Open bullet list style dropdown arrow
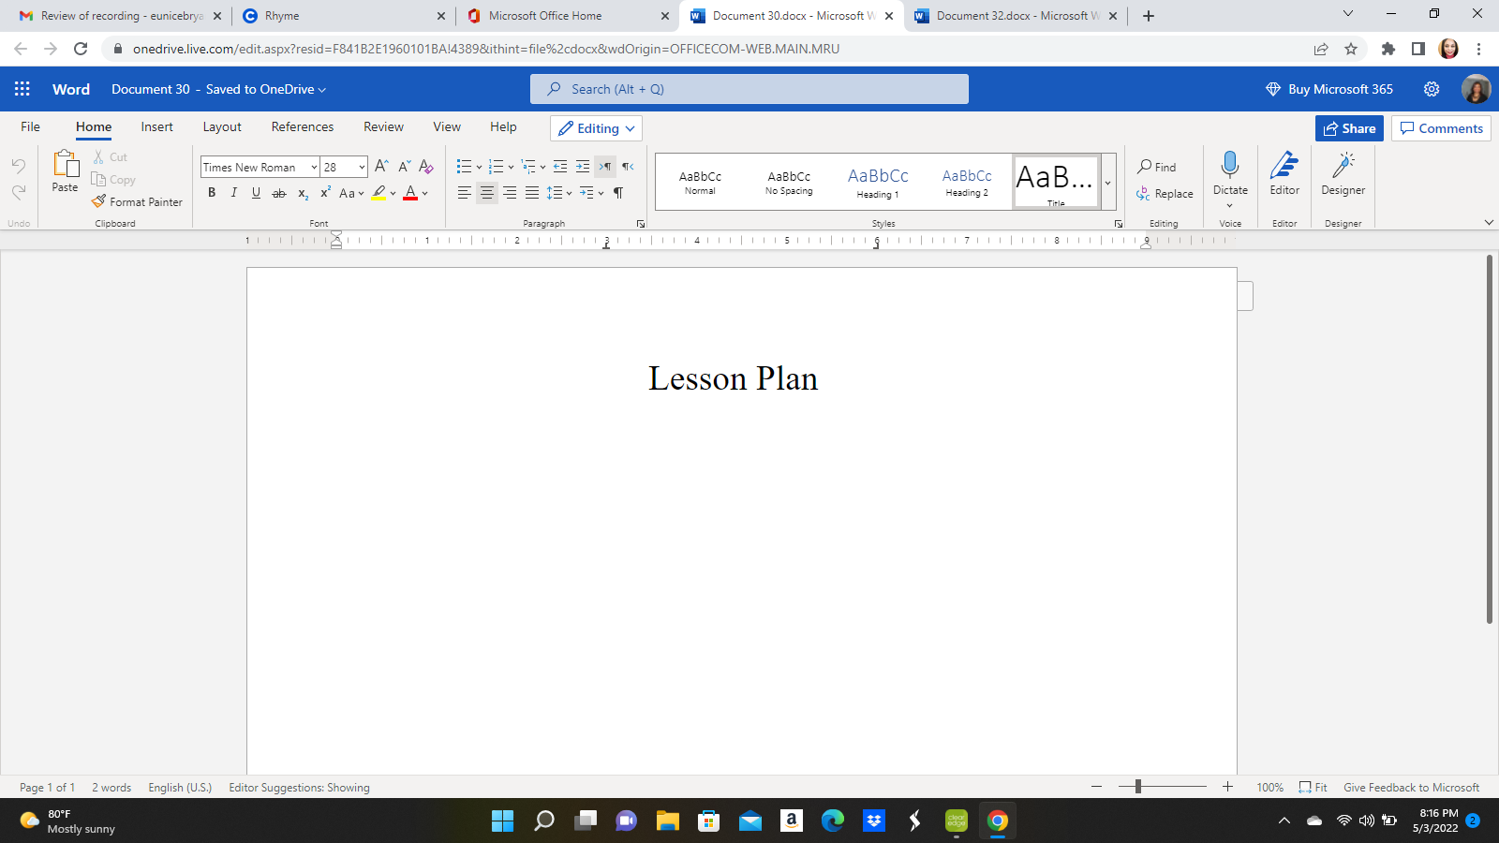This screenshot has width=1499, height=843. tap(479, 168)
